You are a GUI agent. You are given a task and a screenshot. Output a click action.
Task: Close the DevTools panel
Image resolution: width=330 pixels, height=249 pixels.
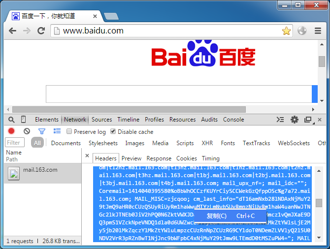click(320, 120)
